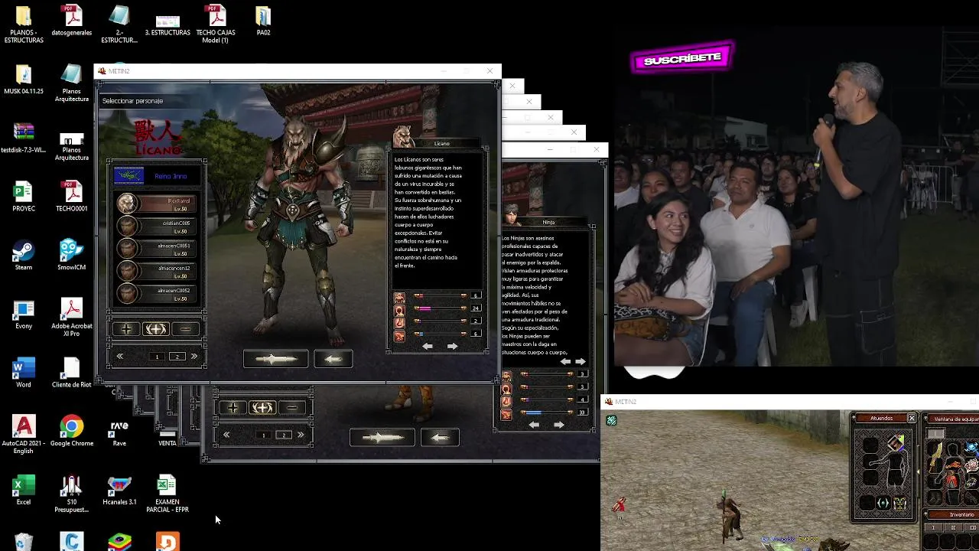Click the plus button in back METIN2 window
Image resolution: width=979 pixels, height=551 pixels.
click(233, 408)
